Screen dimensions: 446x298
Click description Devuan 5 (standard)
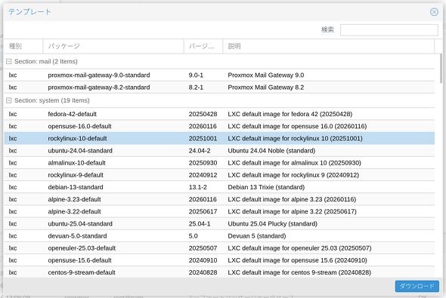coord(257,236)
